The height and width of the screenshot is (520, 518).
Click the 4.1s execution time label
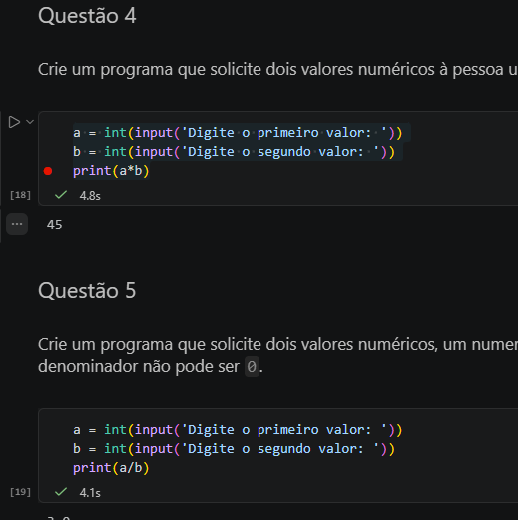(90, 493)
